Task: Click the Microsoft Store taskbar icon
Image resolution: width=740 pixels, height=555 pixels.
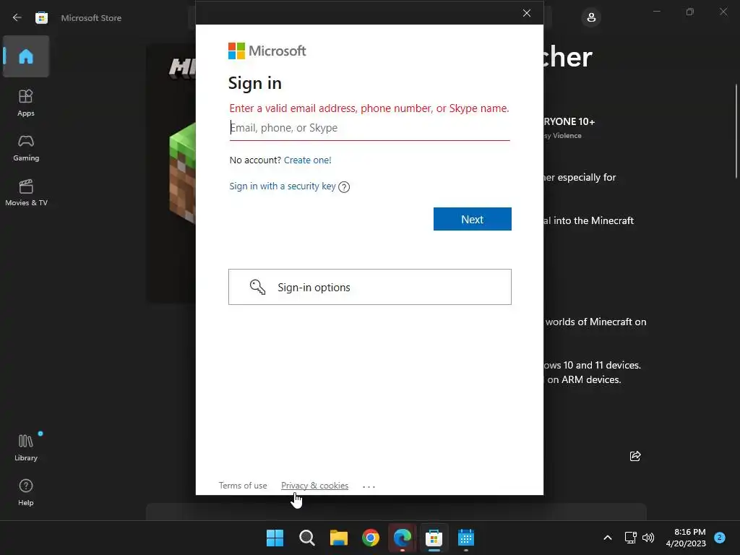Action: click(x=434, y=538)
